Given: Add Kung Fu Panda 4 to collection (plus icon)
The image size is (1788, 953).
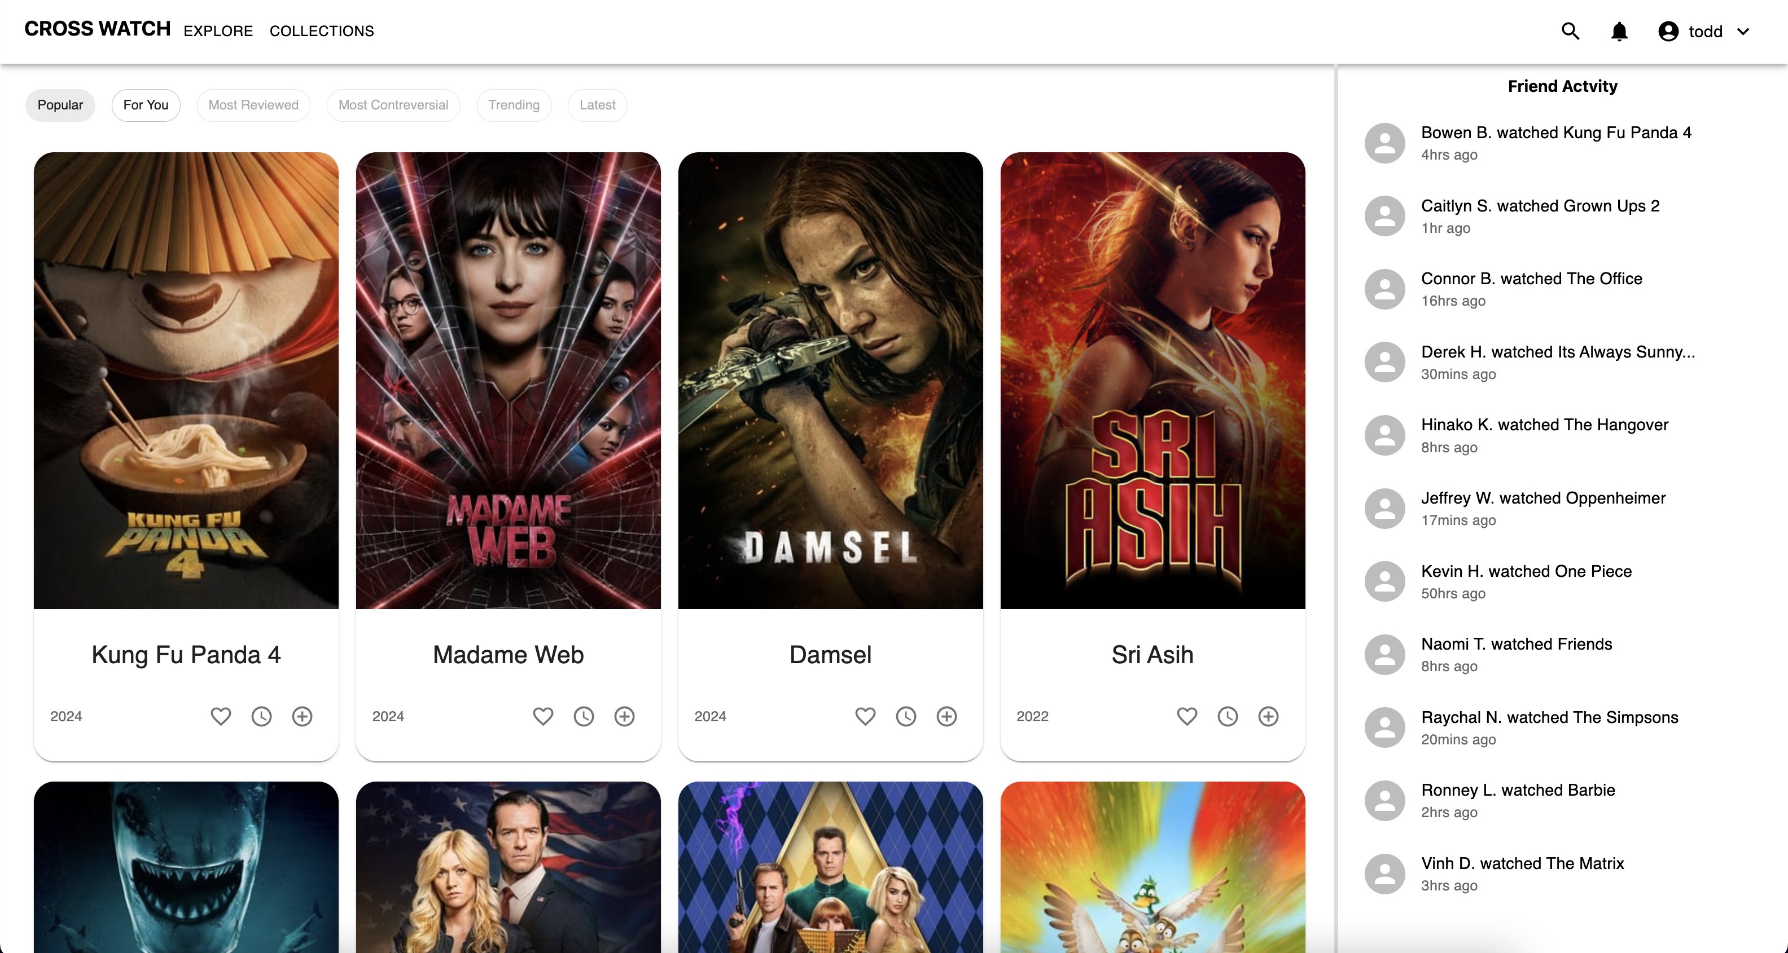Looking at the screenshot, I should click(x=302, y=716).
